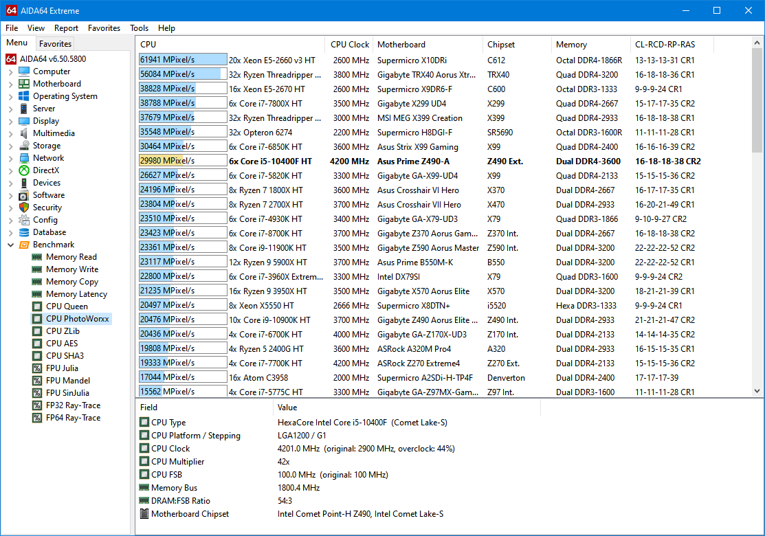Select the Server icon
Image resolution: width=765 pixels, height=536 pixels.
24,109
